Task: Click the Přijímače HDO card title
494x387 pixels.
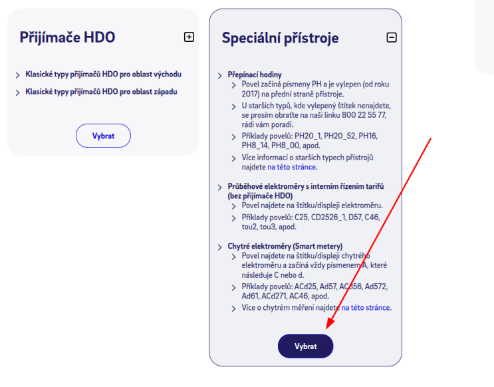Action: pos(67,37)
